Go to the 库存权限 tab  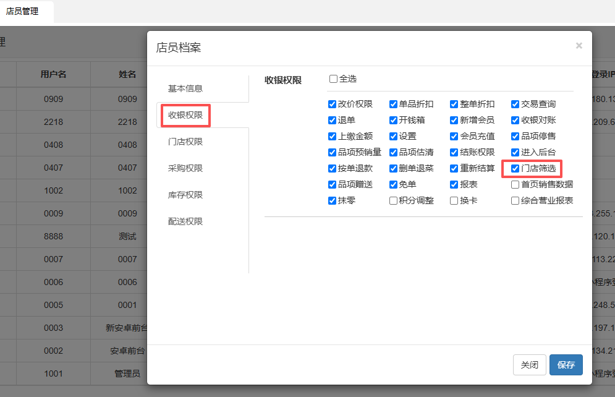click(185, 195)
